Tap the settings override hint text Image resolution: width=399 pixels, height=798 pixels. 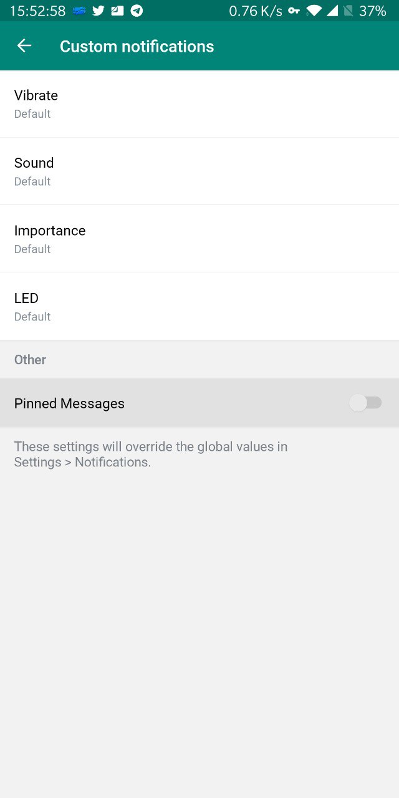pyautogui.click(x=151, y=454)
